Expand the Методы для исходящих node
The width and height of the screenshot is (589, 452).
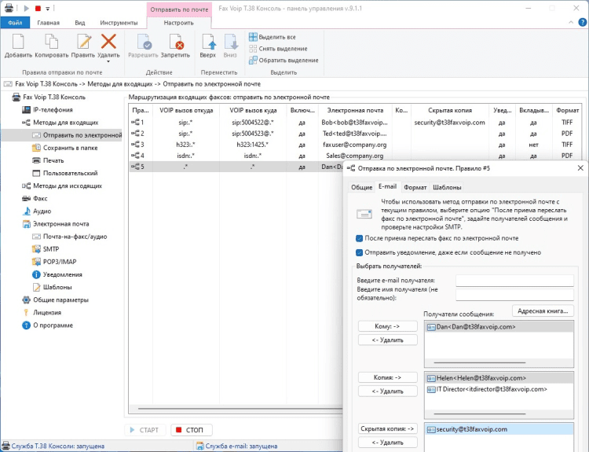67,186
